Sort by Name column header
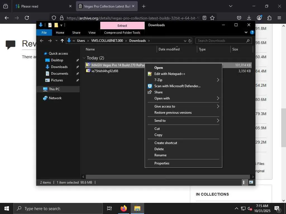286x214 pixels. (90, 49)
